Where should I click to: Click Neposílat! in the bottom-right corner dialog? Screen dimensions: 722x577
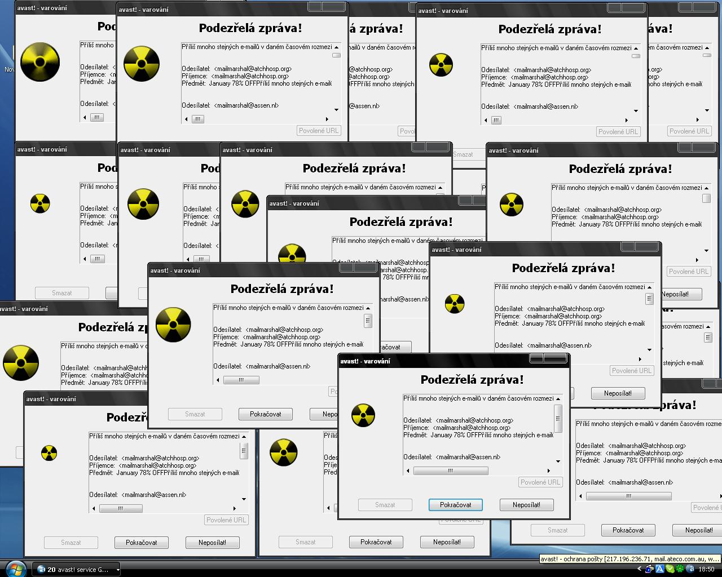click(699, 530)
